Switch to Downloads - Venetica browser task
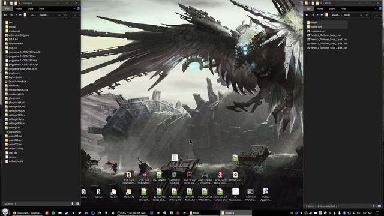384x216 pixels. coord(28,213)
